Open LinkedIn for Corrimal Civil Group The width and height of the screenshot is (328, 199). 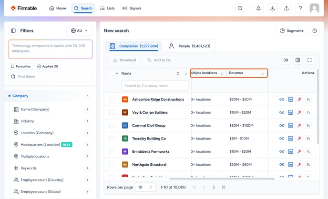tap(290, 125)
